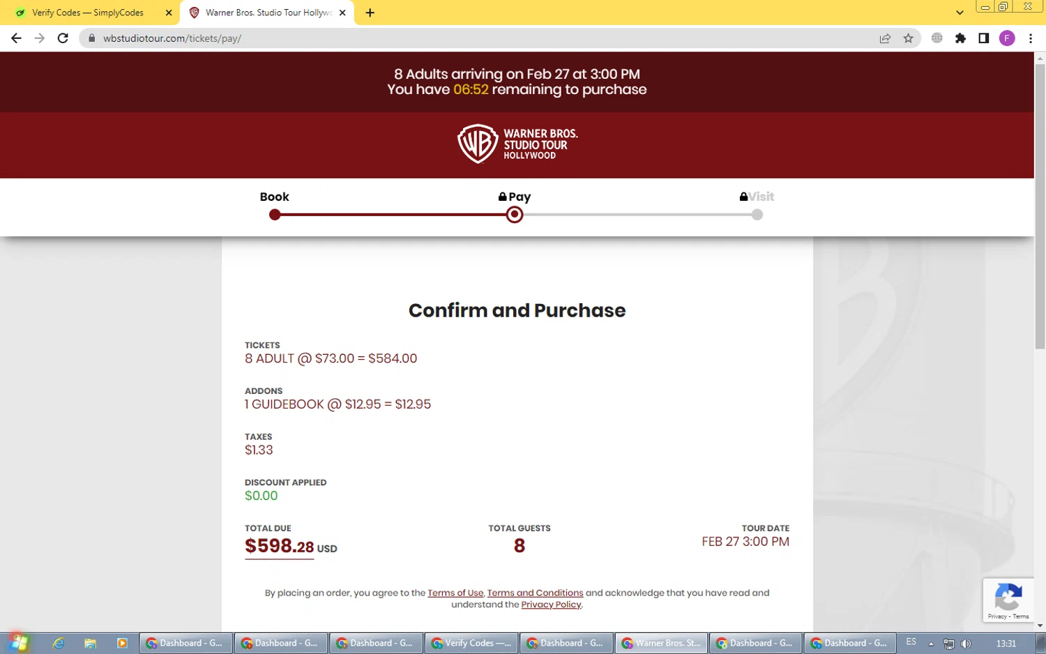The image size is (1046, 654).
Task: Click the discount applied $0.00 value
Action: point(261,496)
